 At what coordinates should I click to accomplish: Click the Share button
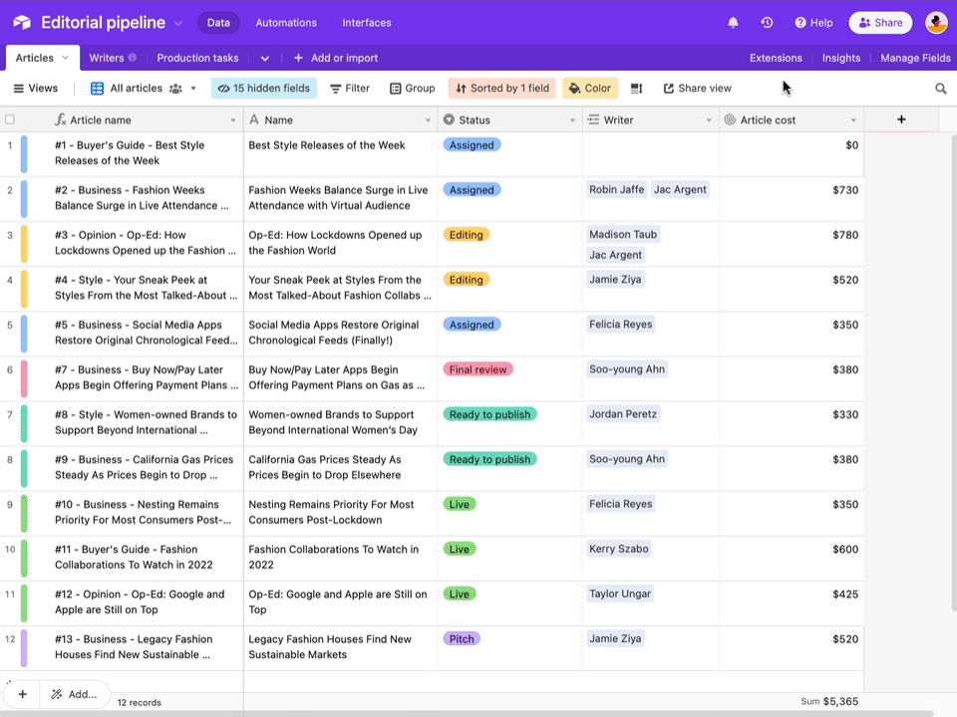point(880,23)
